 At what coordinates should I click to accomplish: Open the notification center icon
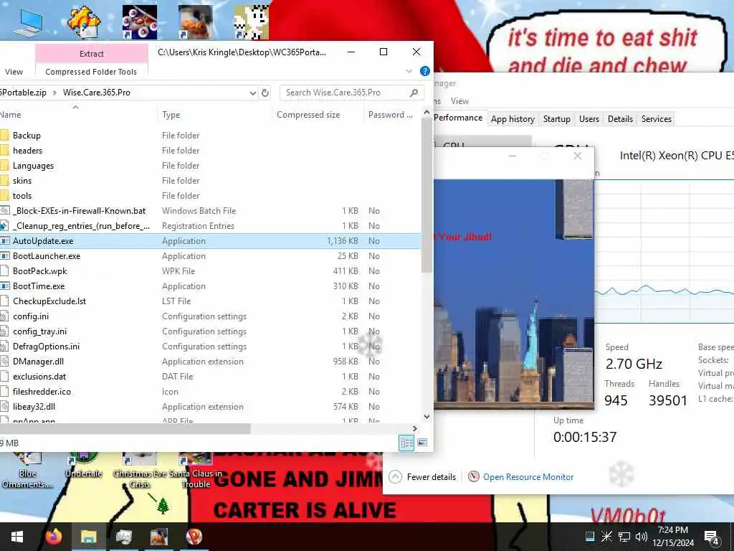click(712, 537)
